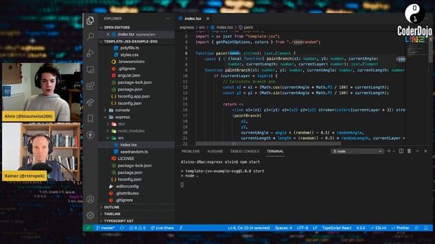Image resolution: width=435 pixels, height=244 pixels.
Task: Close the terminal panel
Action: coord(425,151)
